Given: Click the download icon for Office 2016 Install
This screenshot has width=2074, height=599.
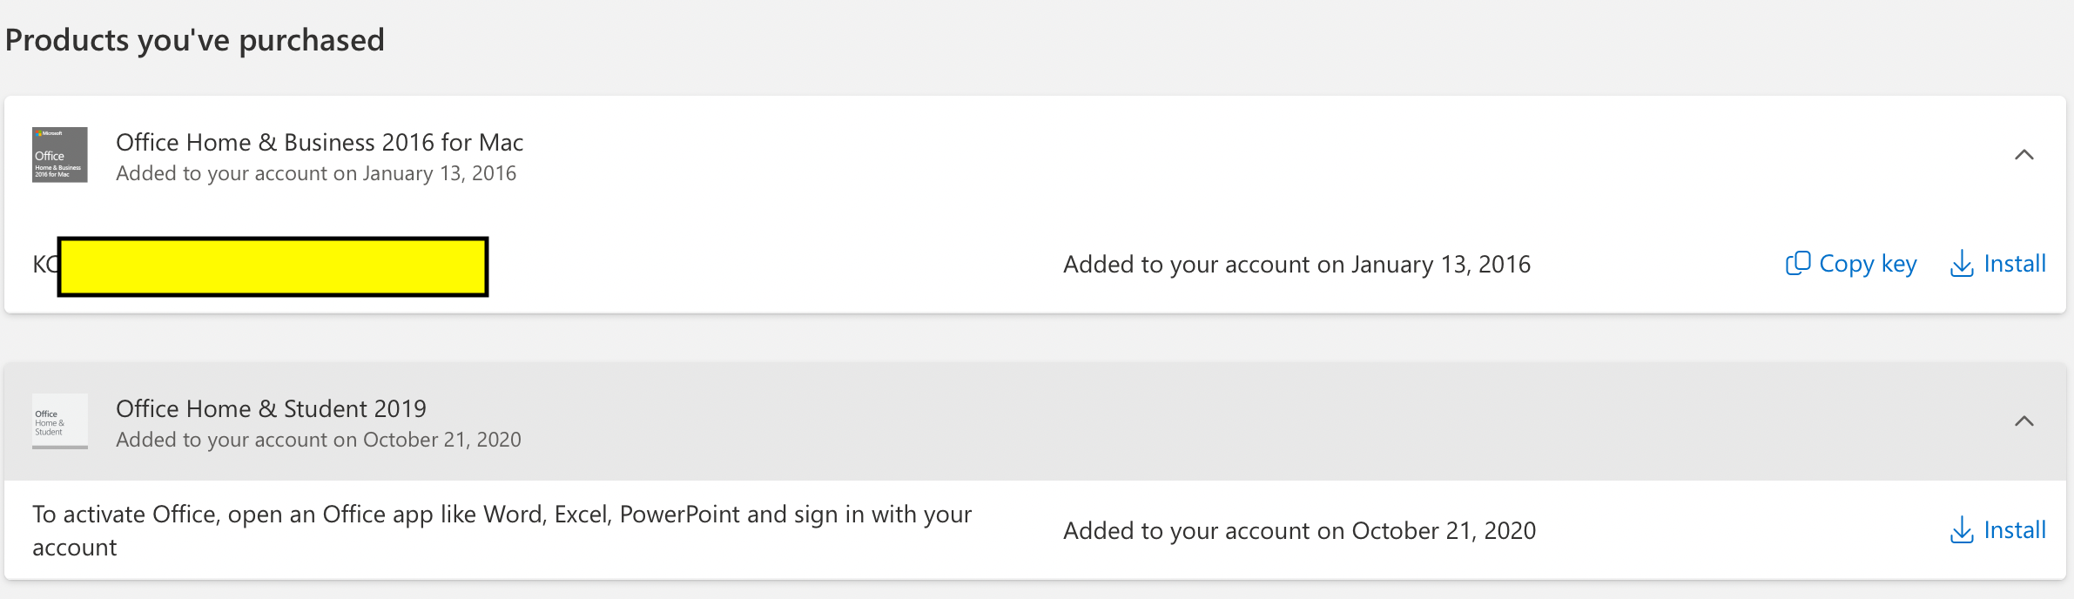Looking at the screenshot, I should (x=1962, y=264).
